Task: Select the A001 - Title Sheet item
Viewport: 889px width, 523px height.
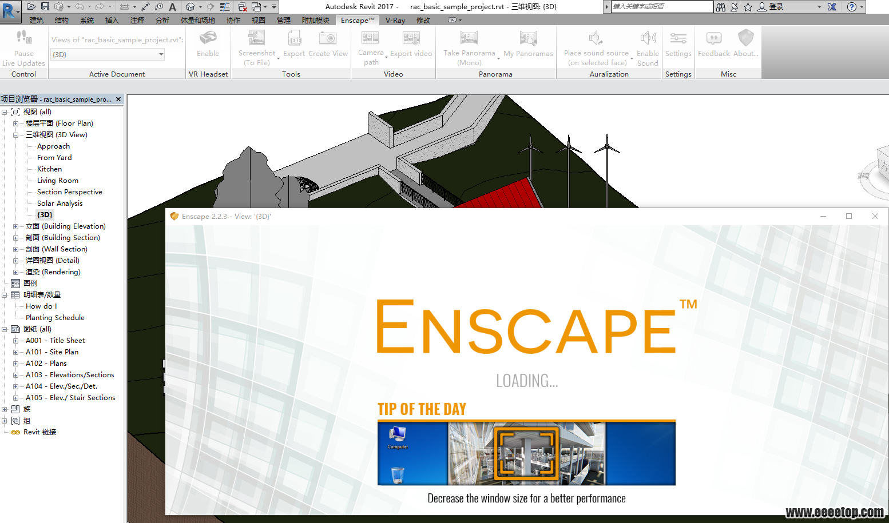Action: click(55, 341)
